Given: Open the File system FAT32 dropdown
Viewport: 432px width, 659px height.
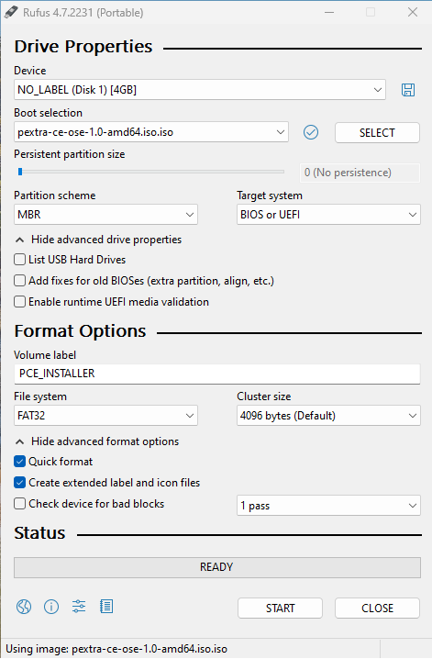Looking at the screenshot, I should pyautogui.click(x=105, y=416).
